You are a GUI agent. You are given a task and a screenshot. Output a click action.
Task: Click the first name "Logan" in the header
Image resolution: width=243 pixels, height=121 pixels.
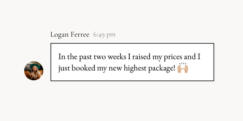[60, 35]
